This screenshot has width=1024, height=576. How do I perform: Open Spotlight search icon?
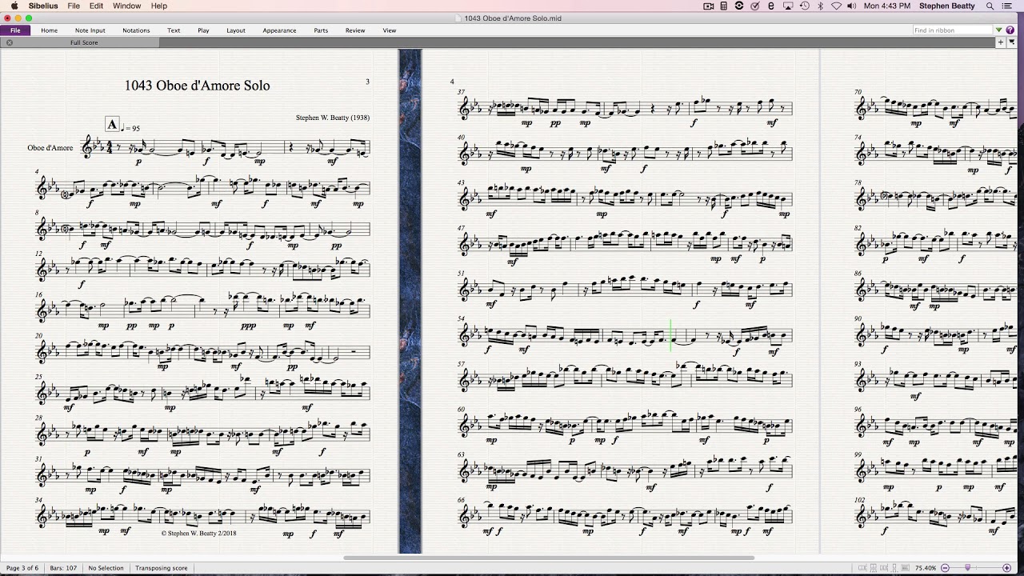990,6
